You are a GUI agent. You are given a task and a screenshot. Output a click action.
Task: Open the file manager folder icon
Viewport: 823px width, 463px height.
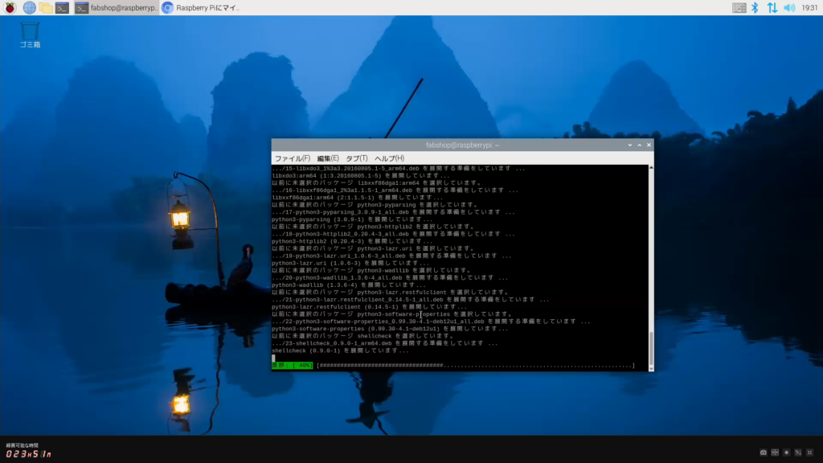pyautogui.click(x=46, y=7)
